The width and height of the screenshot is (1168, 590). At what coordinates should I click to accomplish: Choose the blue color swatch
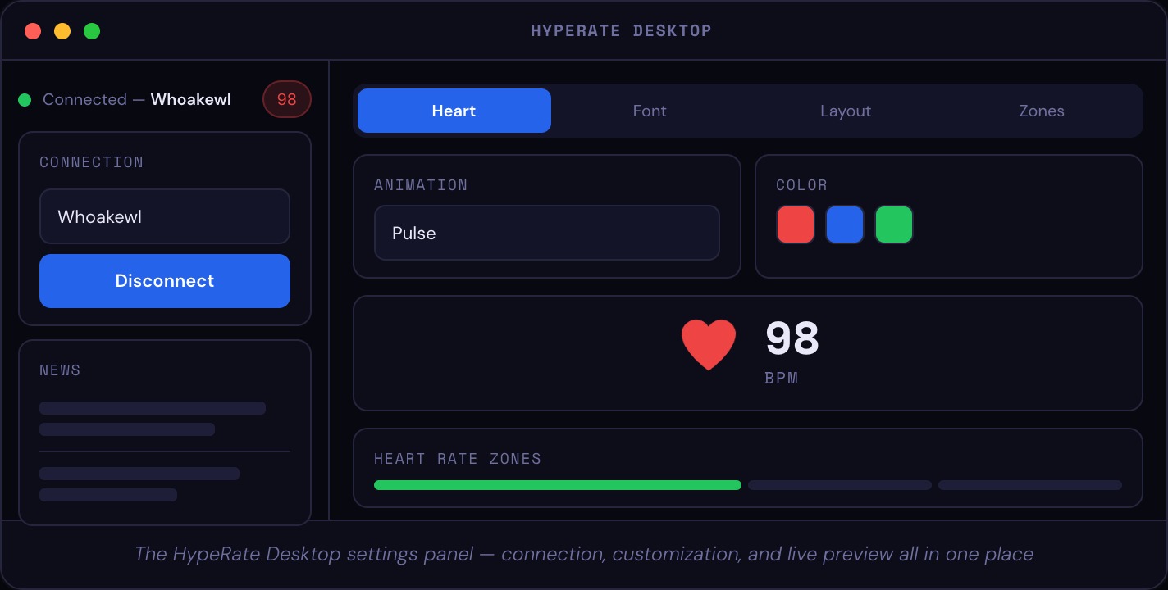coord(844,225)
